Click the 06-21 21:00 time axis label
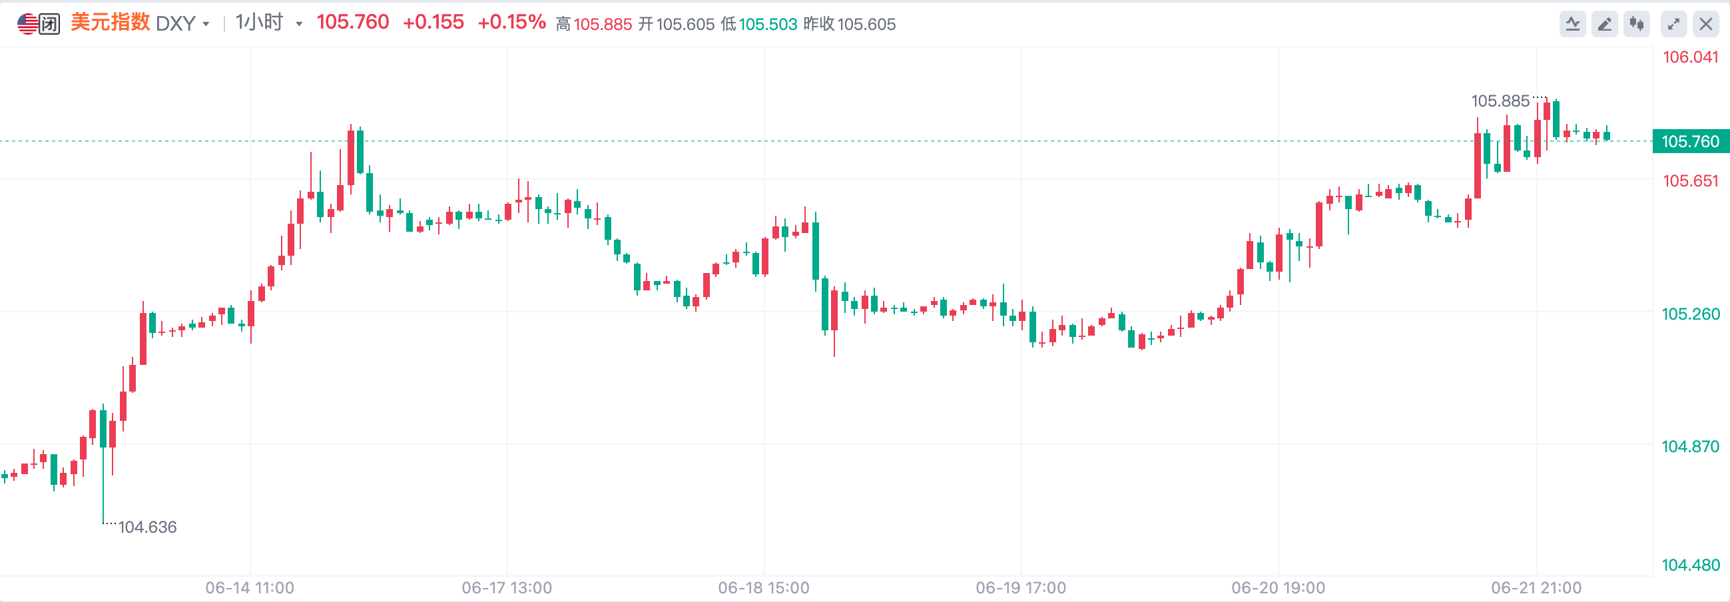 coord(1536,588)
